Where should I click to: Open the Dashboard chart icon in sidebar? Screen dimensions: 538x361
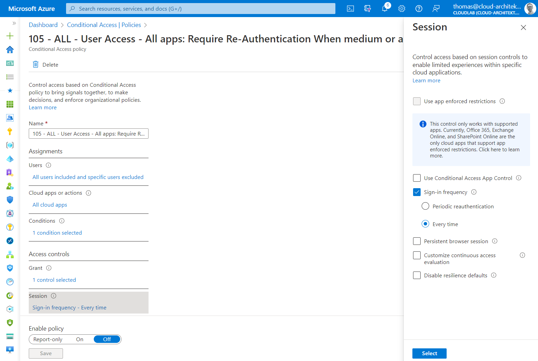[10, 63]
